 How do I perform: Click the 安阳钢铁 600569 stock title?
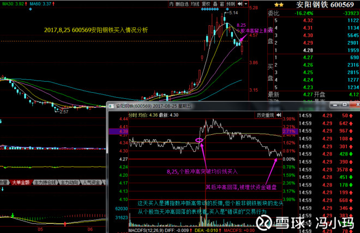(325, 4)
